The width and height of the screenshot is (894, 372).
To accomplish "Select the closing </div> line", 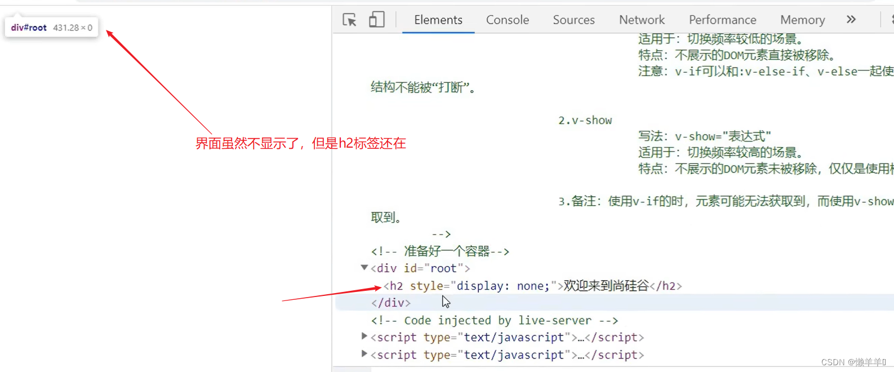I will [x=391, y=303].
